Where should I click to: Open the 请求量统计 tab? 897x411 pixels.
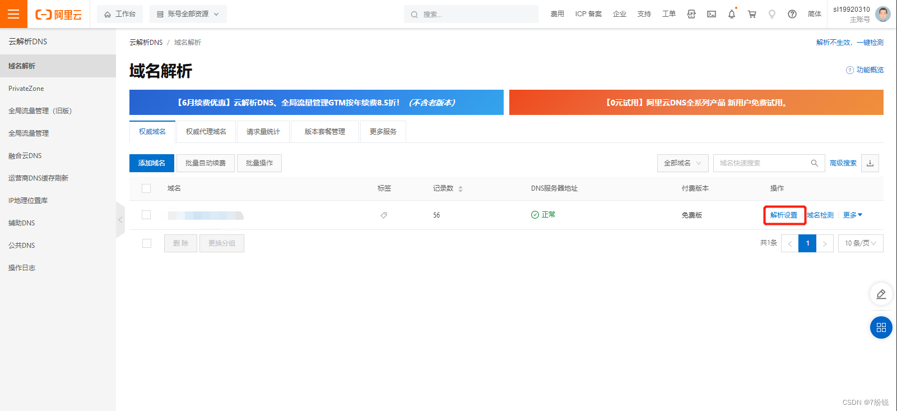pos(263,132)
